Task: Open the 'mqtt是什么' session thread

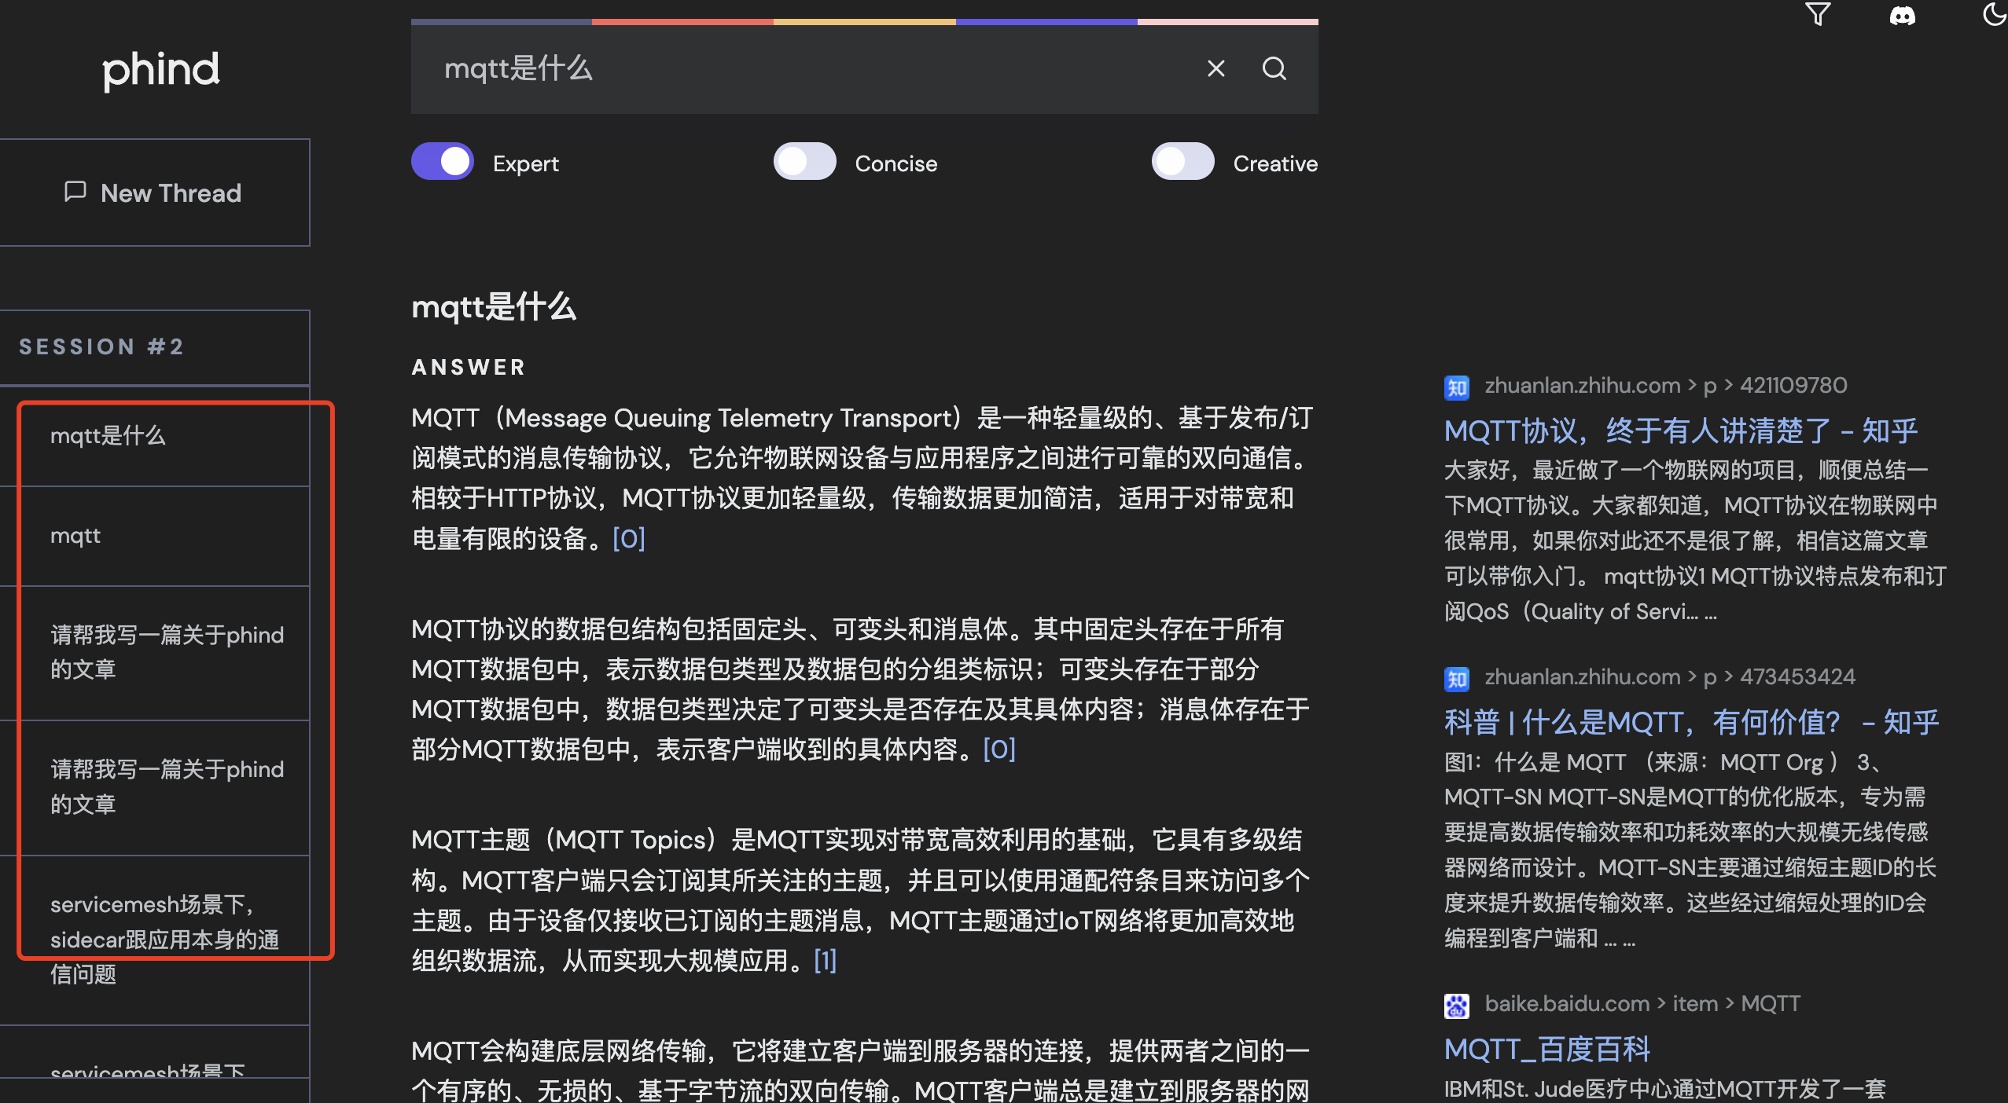Action: pos(154,436)
